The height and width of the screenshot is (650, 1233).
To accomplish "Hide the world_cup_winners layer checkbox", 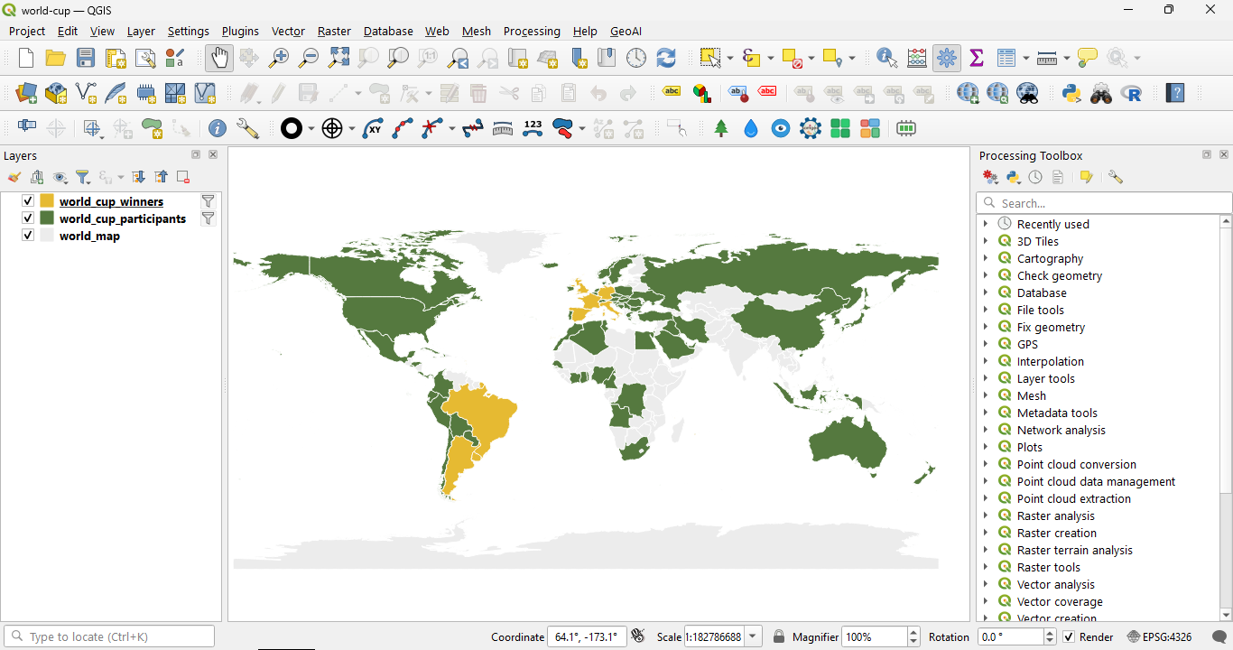I will pyautogui.click(x=28, y=201).
